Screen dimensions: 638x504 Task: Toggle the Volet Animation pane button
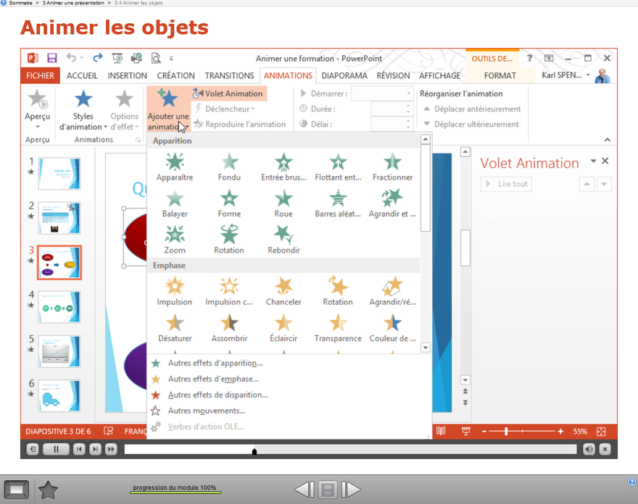[x=228, y=93]
